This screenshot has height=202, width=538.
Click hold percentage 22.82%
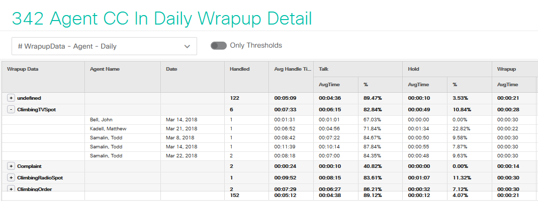(x=462, y=129)
